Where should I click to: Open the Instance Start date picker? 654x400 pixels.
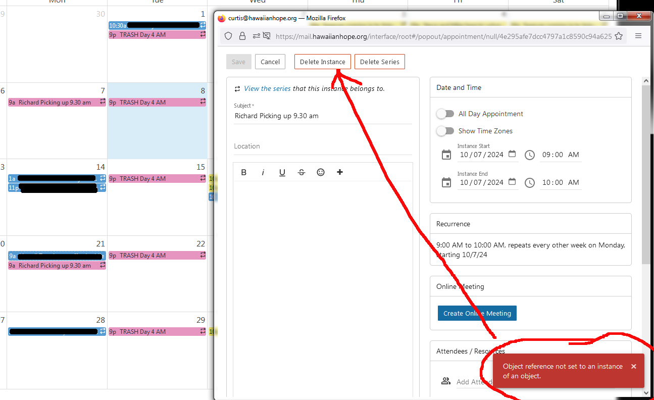click(x=512, y=155)
